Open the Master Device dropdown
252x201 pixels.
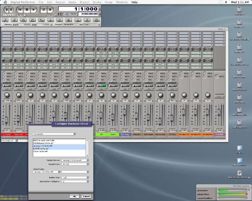pyautogui.click(x=75, y=160)
